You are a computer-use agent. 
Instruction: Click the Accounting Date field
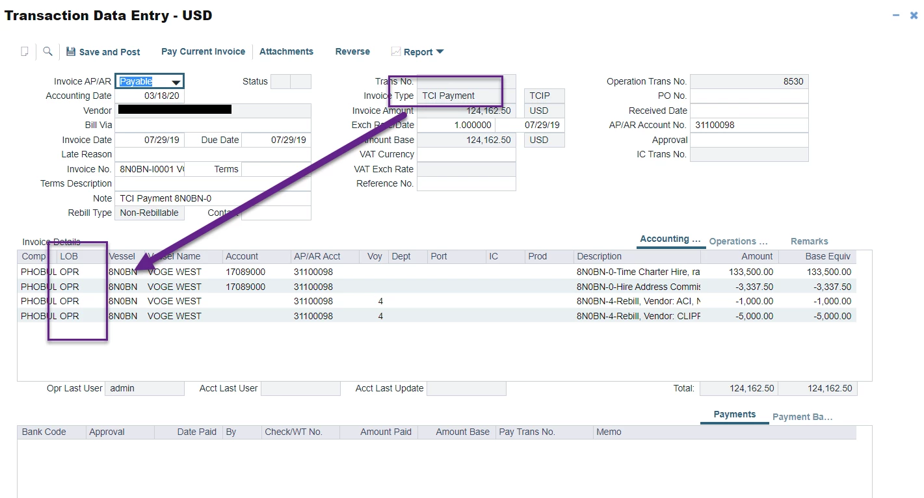coord(150,96)
